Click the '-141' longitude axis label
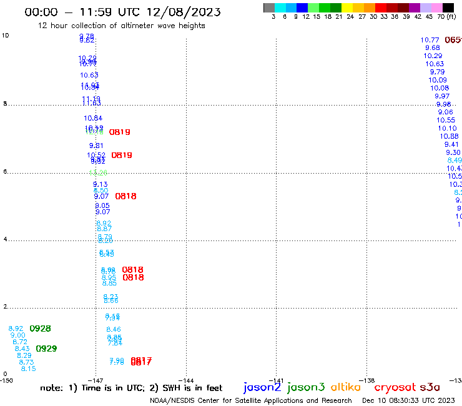462x406 pixels. point(277,380)
